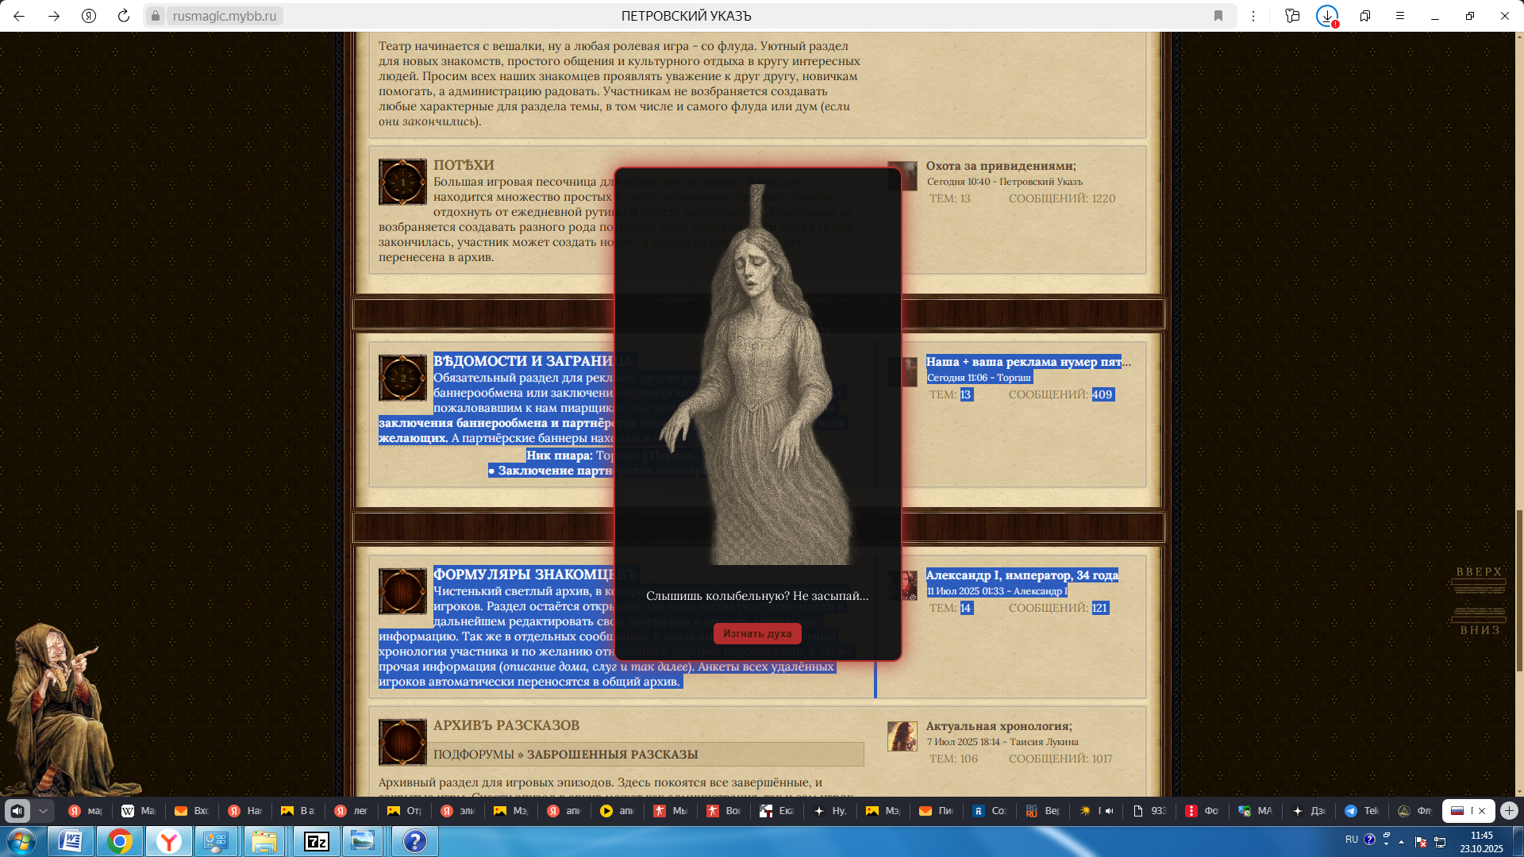Reload the page with refresh icon
Screen dimensions: 1524x857
click(124, 16)
